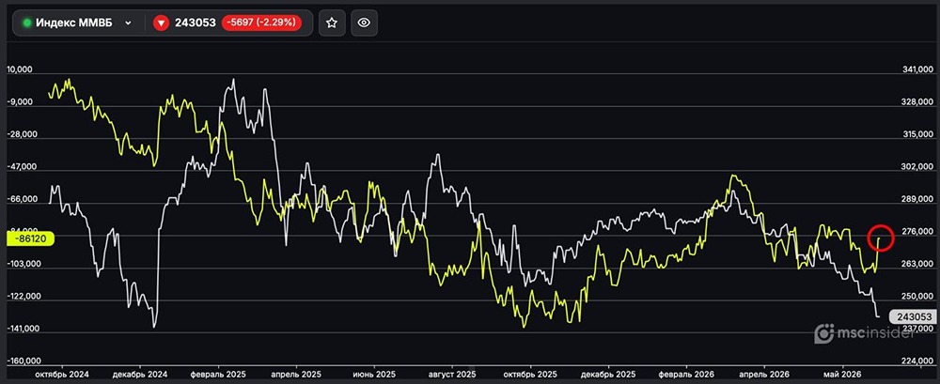Image resolution: width=940 pixels, height=384 pixels.
Task: Click the -66,000 left axis value
Action: point(23,199)
